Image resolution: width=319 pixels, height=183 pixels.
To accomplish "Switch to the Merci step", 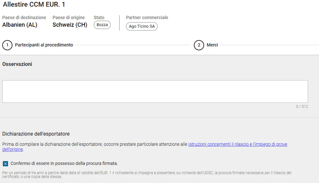I will point(212,45).
